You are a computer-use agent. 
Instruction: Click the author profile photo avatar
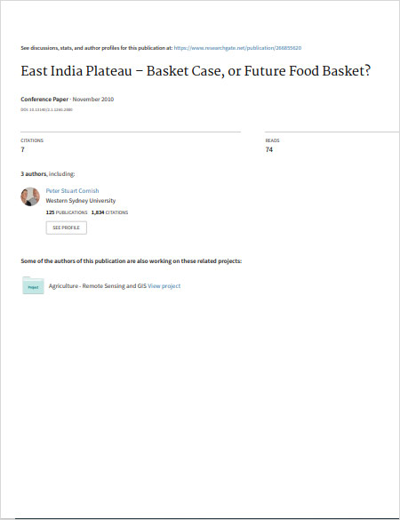pyautogui.click(x=30, y=196)
